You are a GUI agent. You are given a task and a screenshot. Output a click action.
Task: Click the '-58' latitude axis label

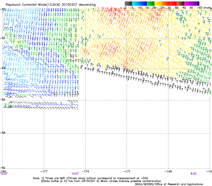click(3, 133)
